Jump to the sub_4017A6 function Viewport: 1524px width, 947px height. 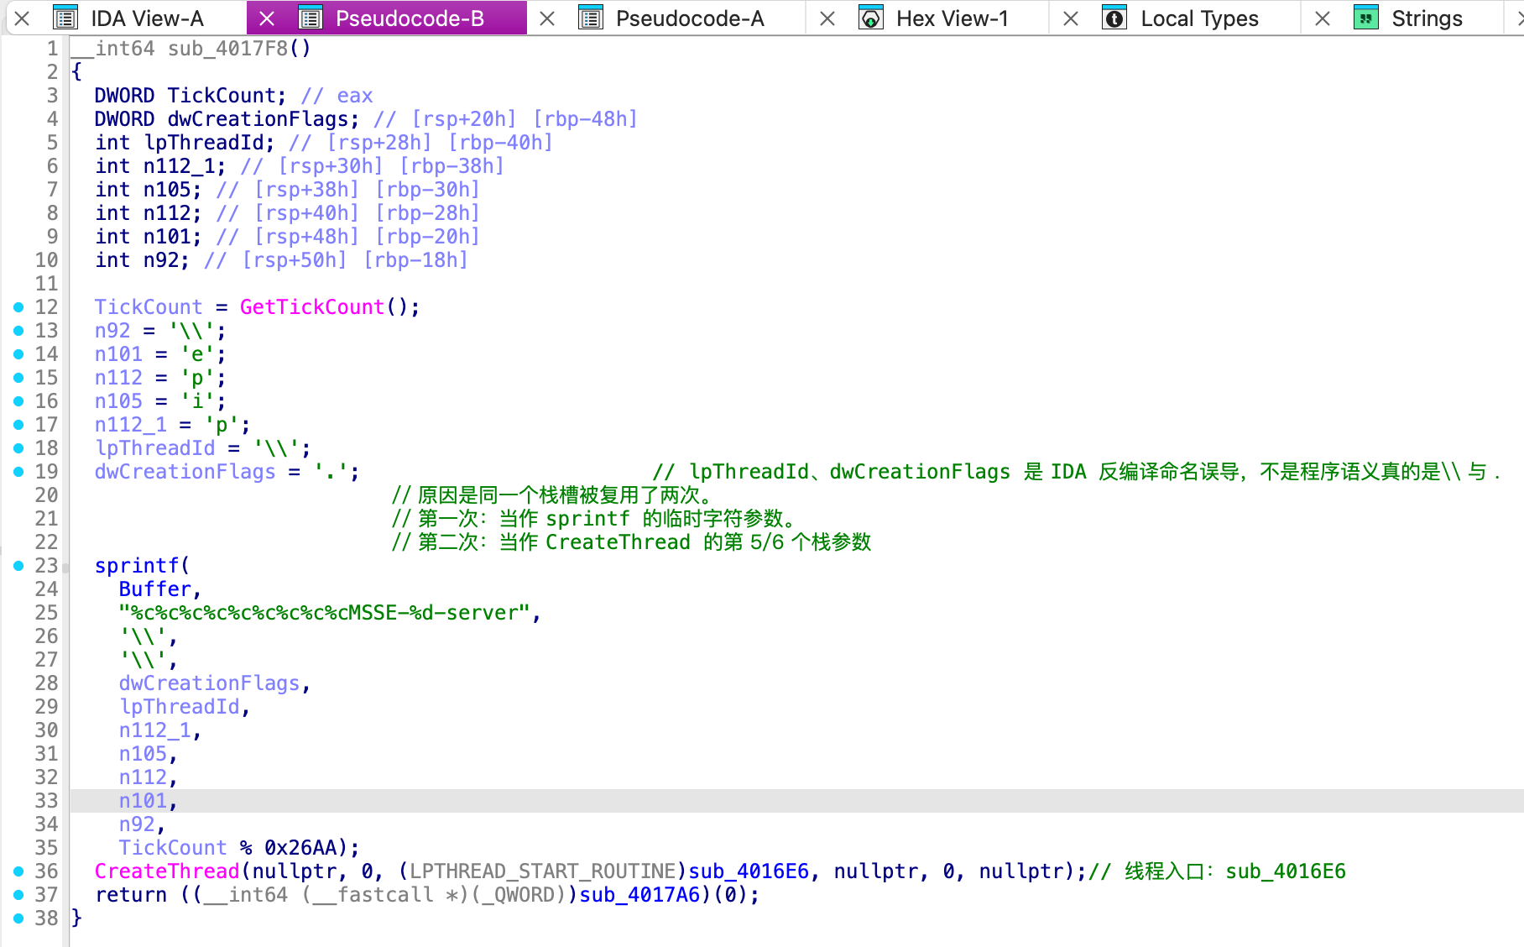pyautogui.click(x=640, y=895)
